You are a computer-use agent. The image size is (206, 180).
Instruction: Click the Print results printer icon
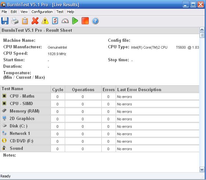click(x=15, y=21)
